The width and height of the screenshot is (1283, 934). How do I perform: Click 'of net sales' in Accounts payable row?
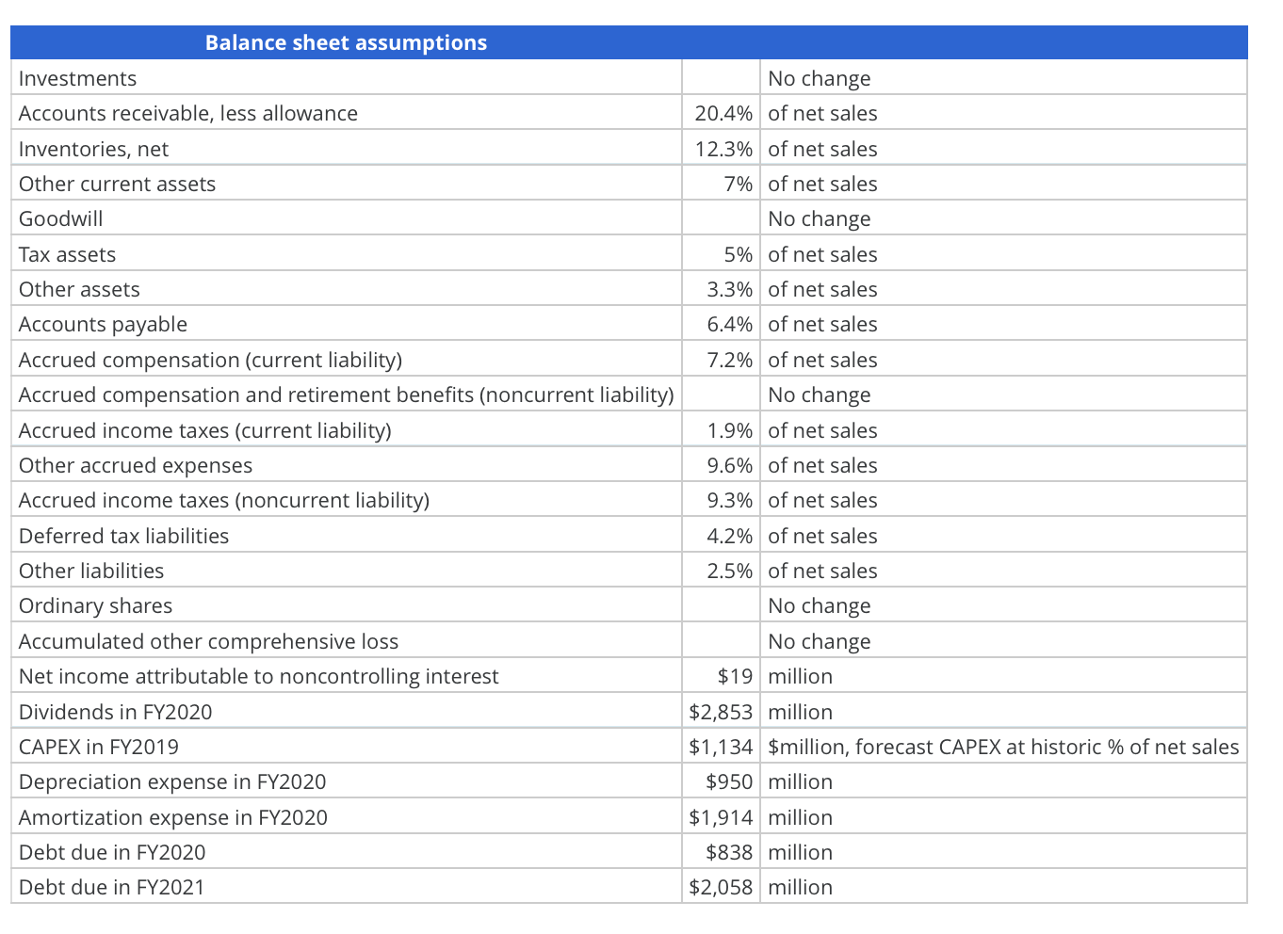[x=823, y=324]
